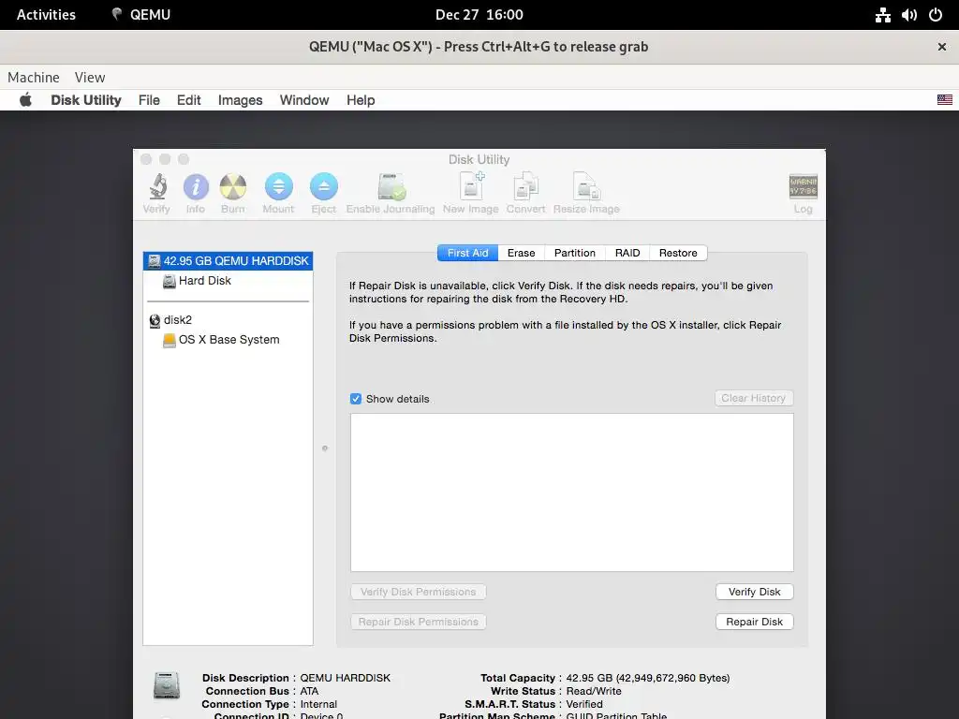Click the sidebar split divider handle dot

click(x=325, y=448)
